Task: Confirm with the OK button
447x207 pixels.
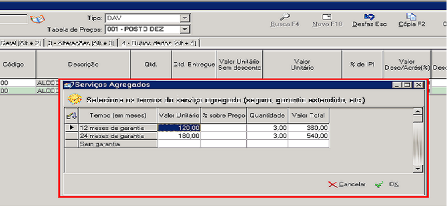Action: (x=387, y=184)
